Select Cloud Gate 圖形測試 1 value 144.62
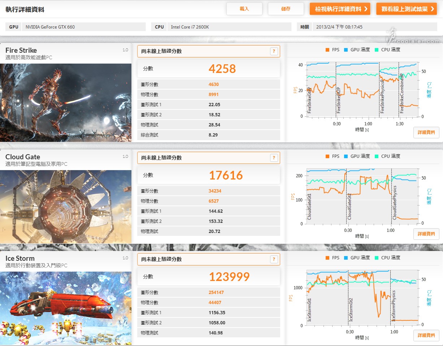443x346 pixels. click(216, 211)
